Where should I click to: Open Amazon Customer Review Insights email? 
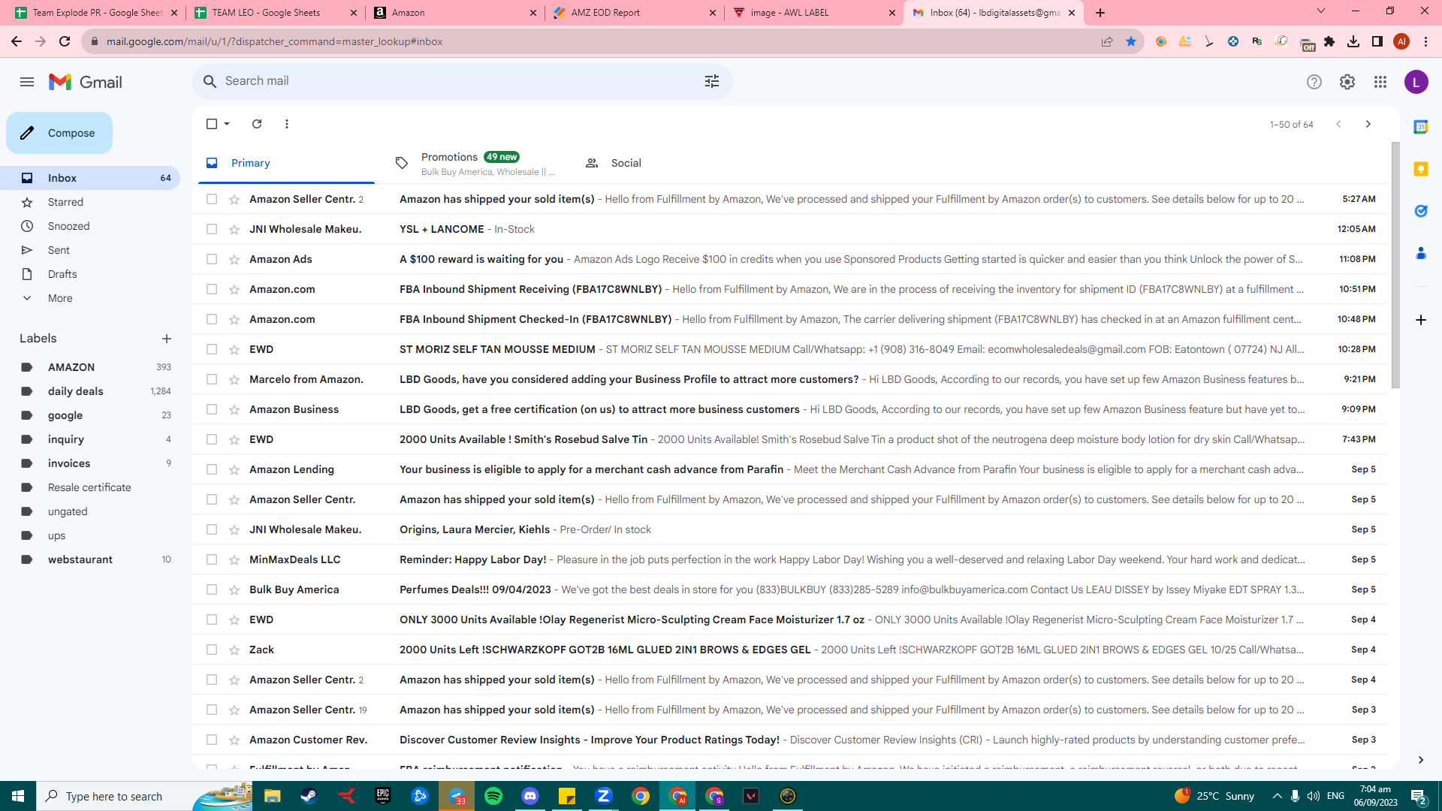(x=790, y=740)
